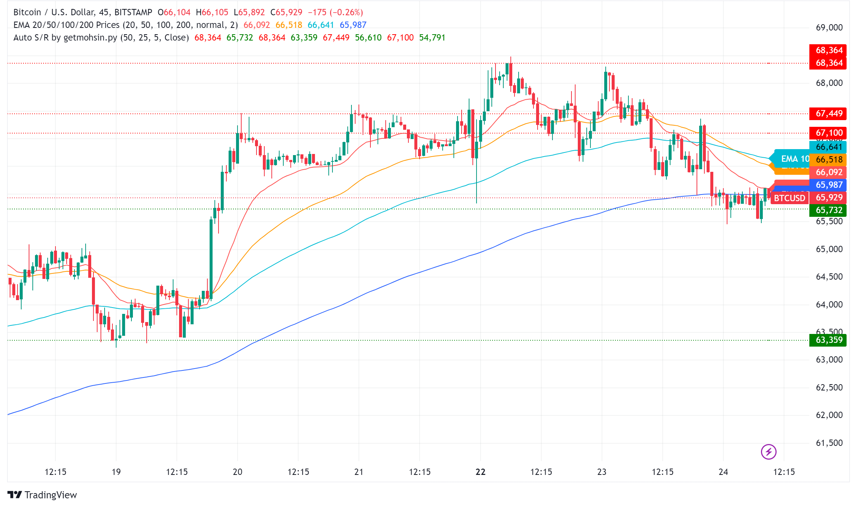Image resolution: width=857 pixels, height=508 pixels.
Task: Click the date label 22 on time axis
Action: tap(481, 472)
